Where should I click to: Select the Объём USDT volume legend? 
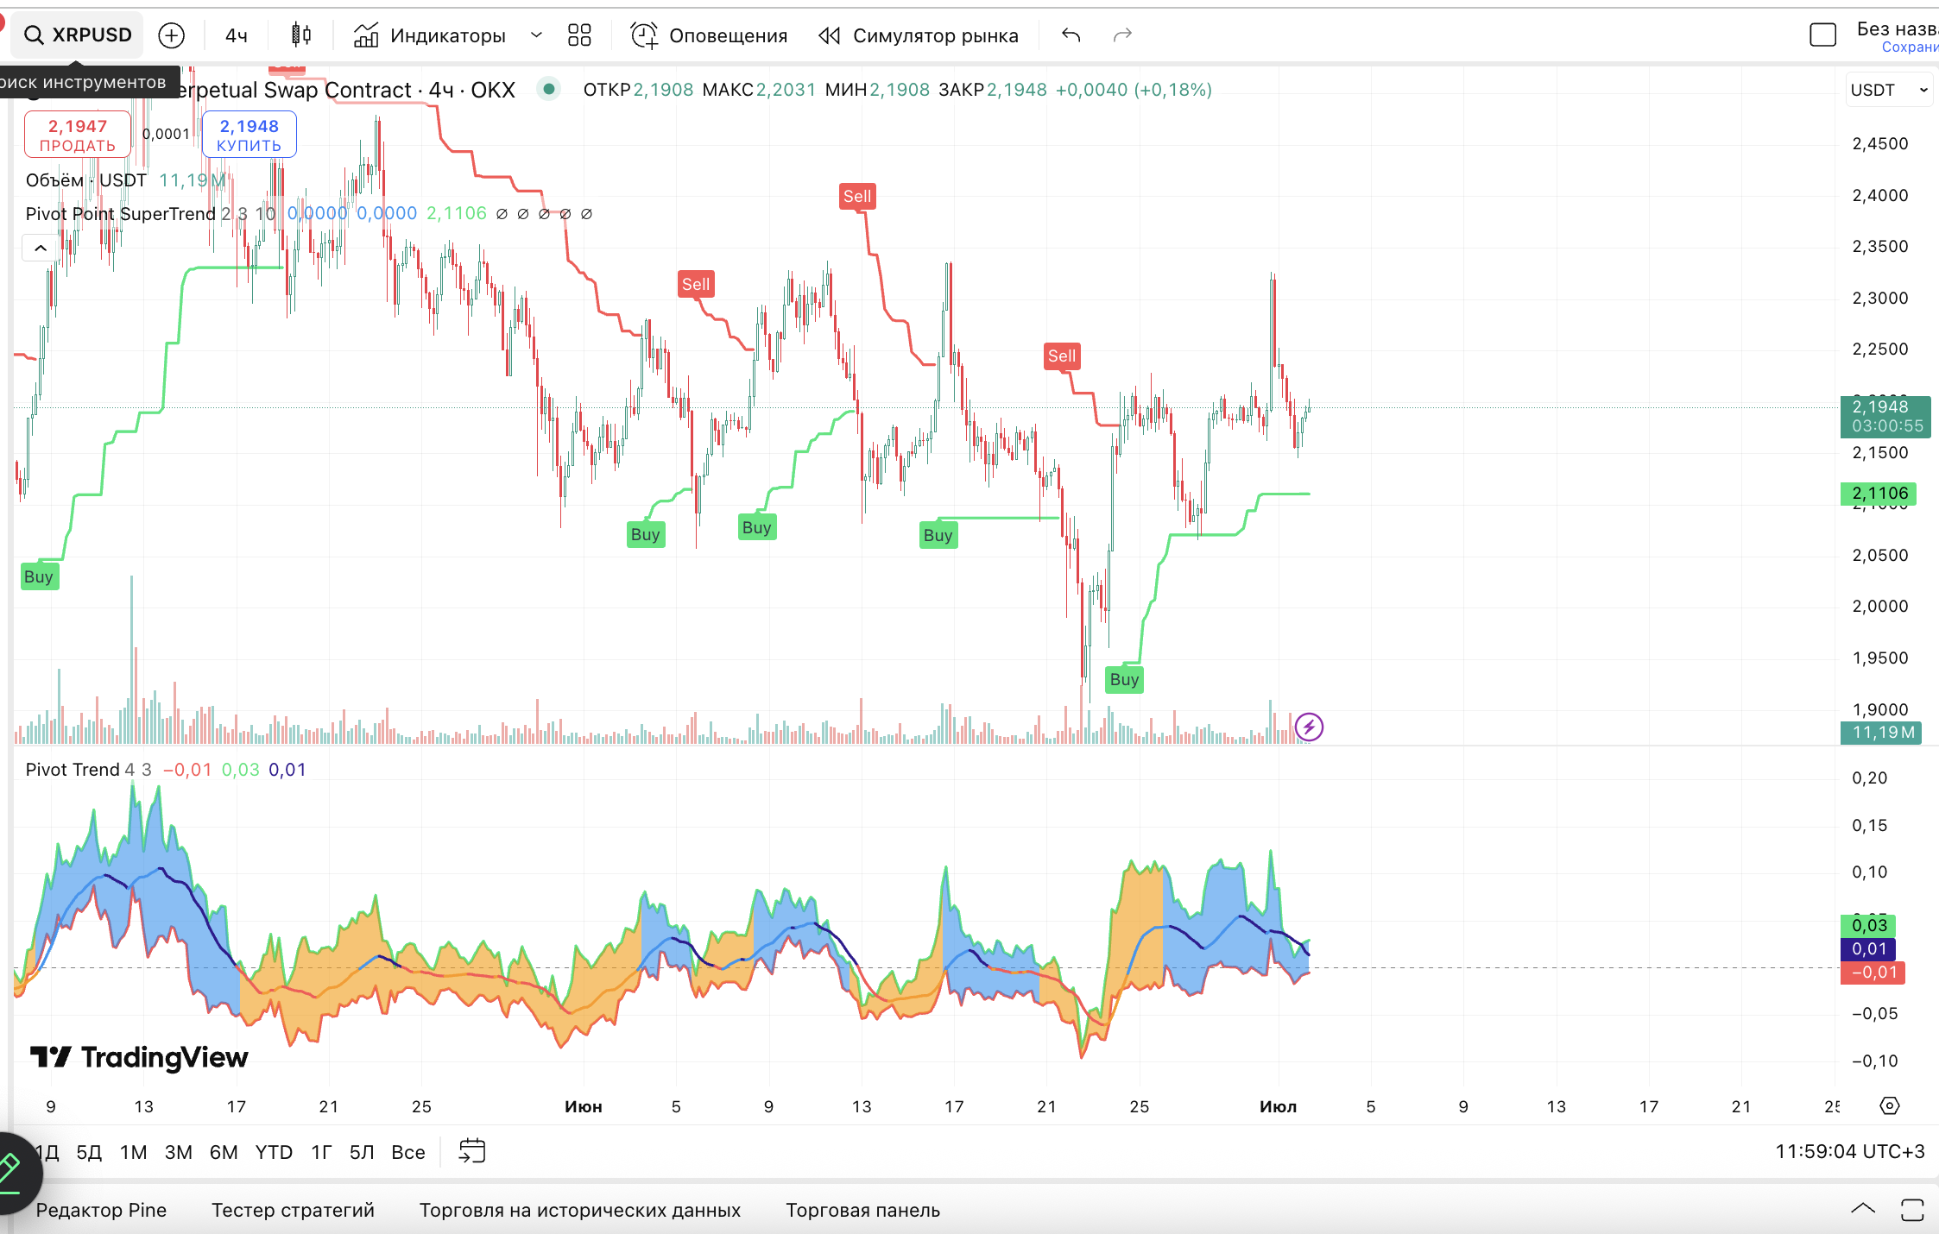coord(85,180)
